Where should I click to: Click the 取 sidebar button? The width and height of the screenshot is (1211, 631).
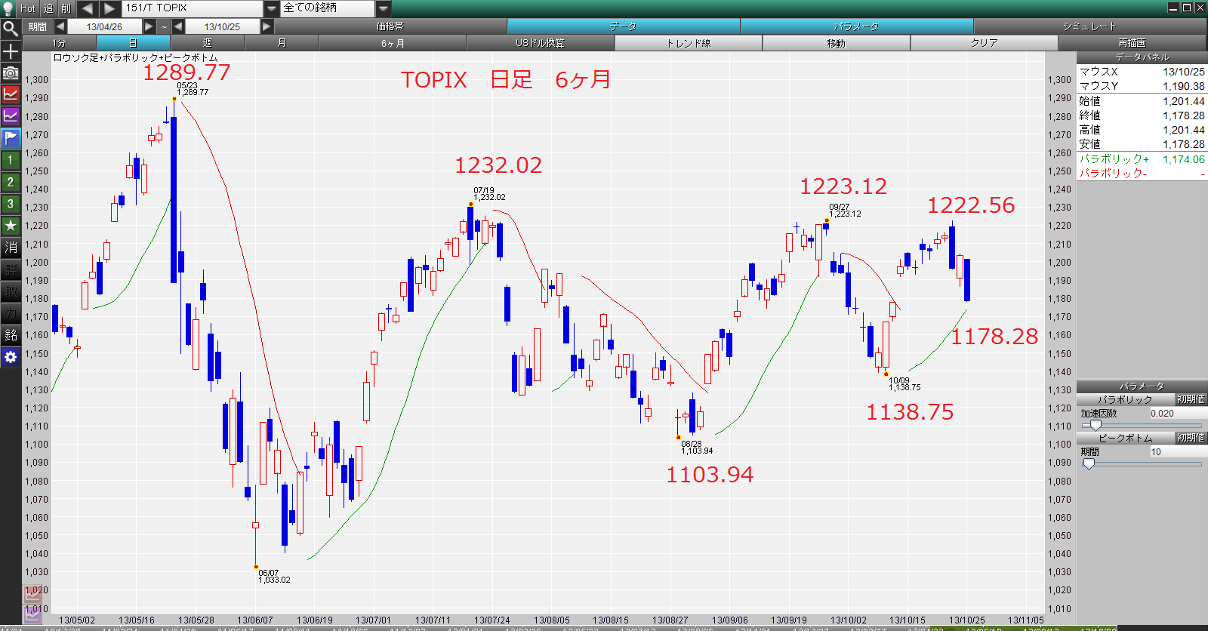[11, 291]
